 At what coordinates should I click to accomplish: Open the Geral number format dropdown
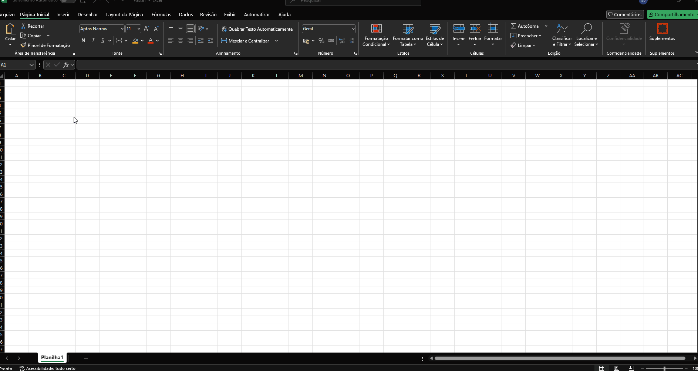click(353, 29)
